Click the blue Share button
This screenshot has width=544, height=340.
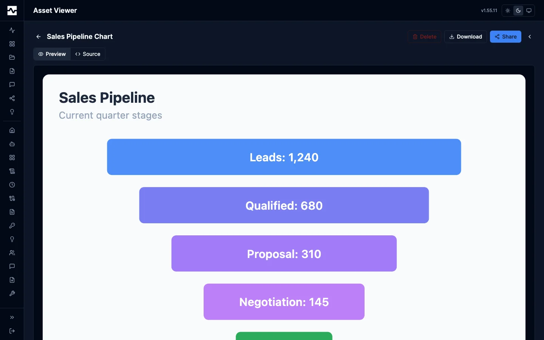[505, 37]
